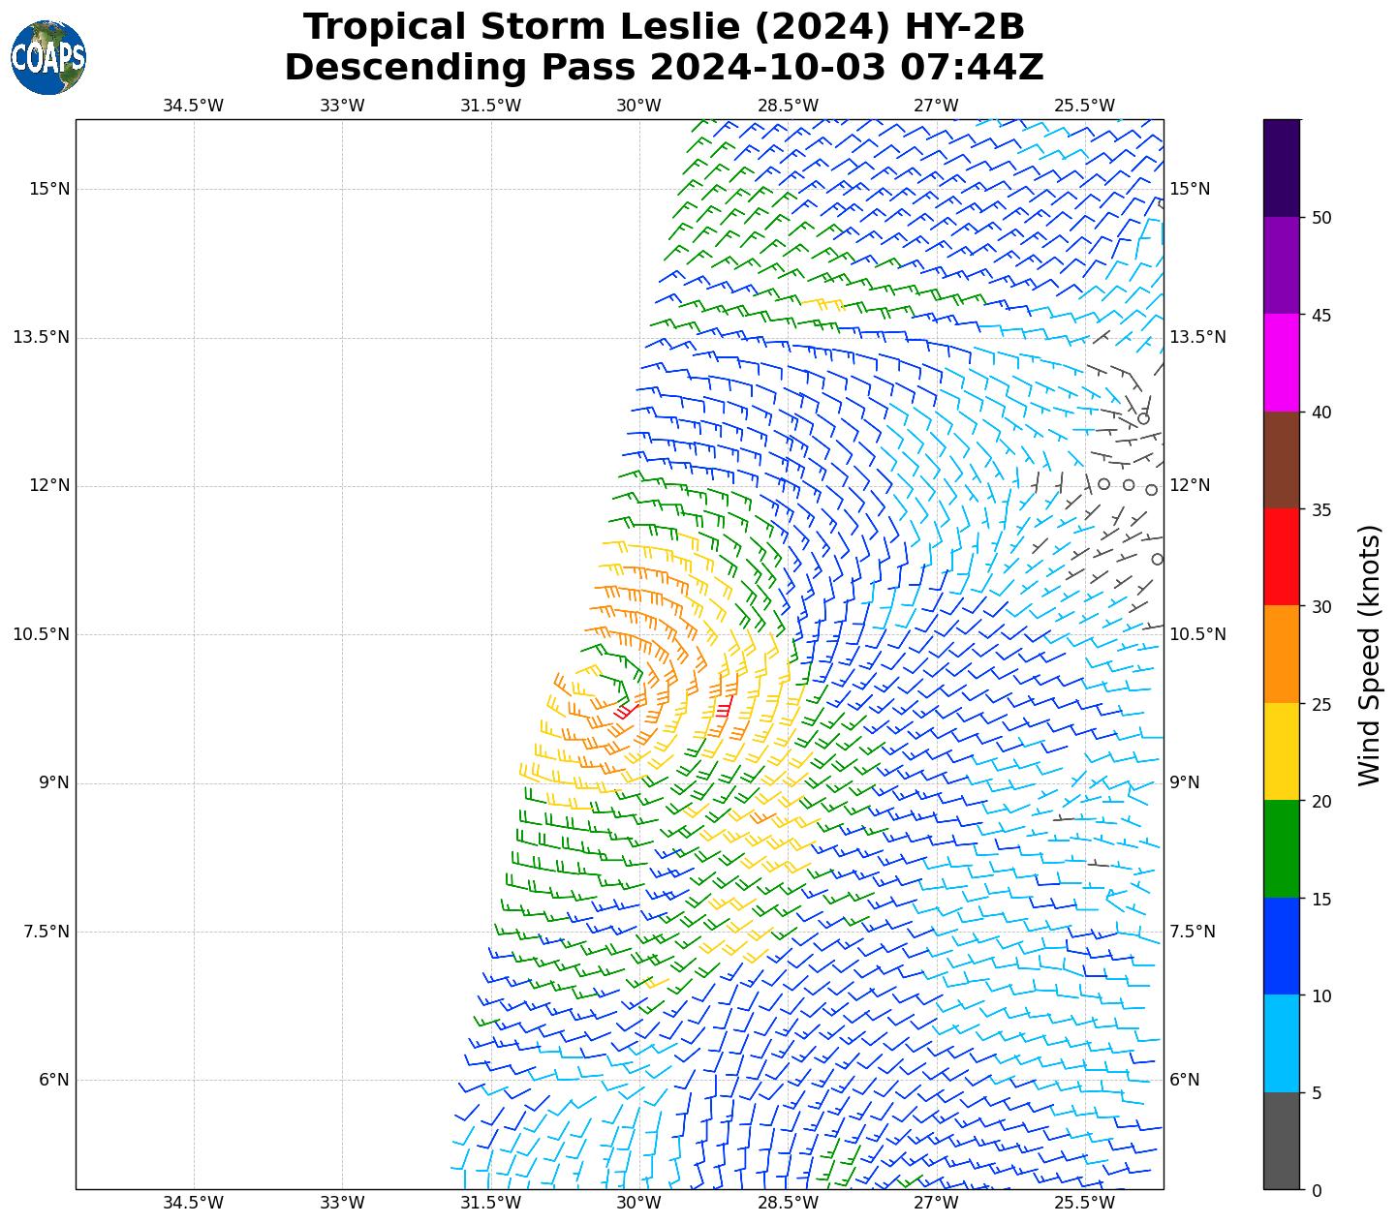Pick the orange 25–30 knot colorbar segment
This screenshot has width=1397, height=1224.
(1282, 654)
